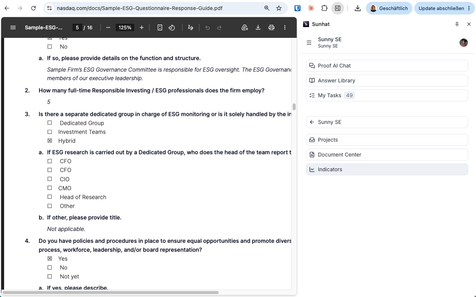
Task: Click the PDF vertical scrollbar thumb
Action: click(x=294, y=107)
